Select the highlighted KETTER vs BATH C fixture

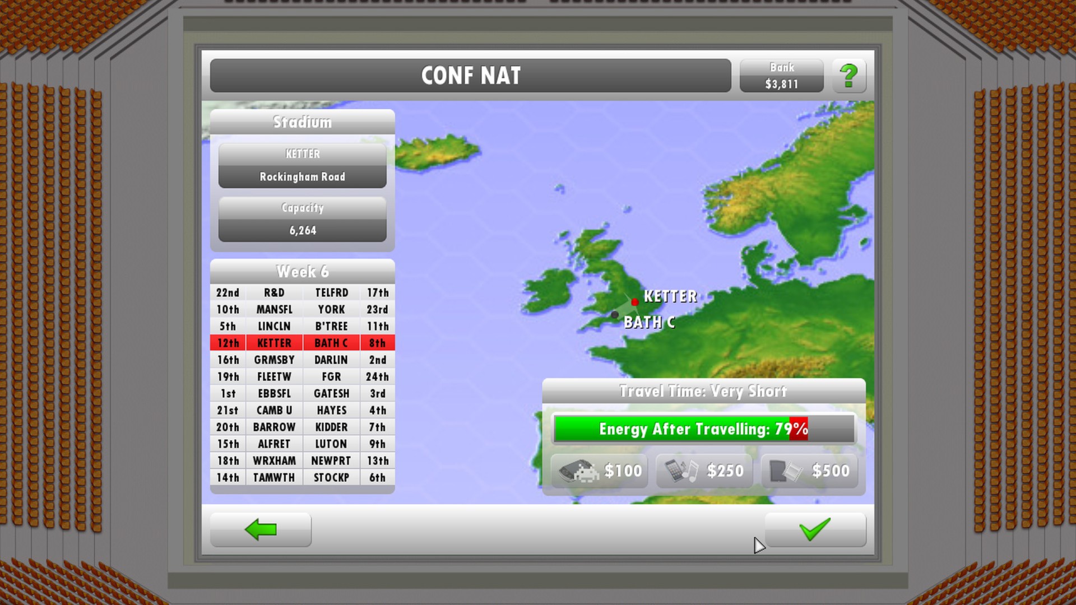pyautogui.click(x=303, y=343)
